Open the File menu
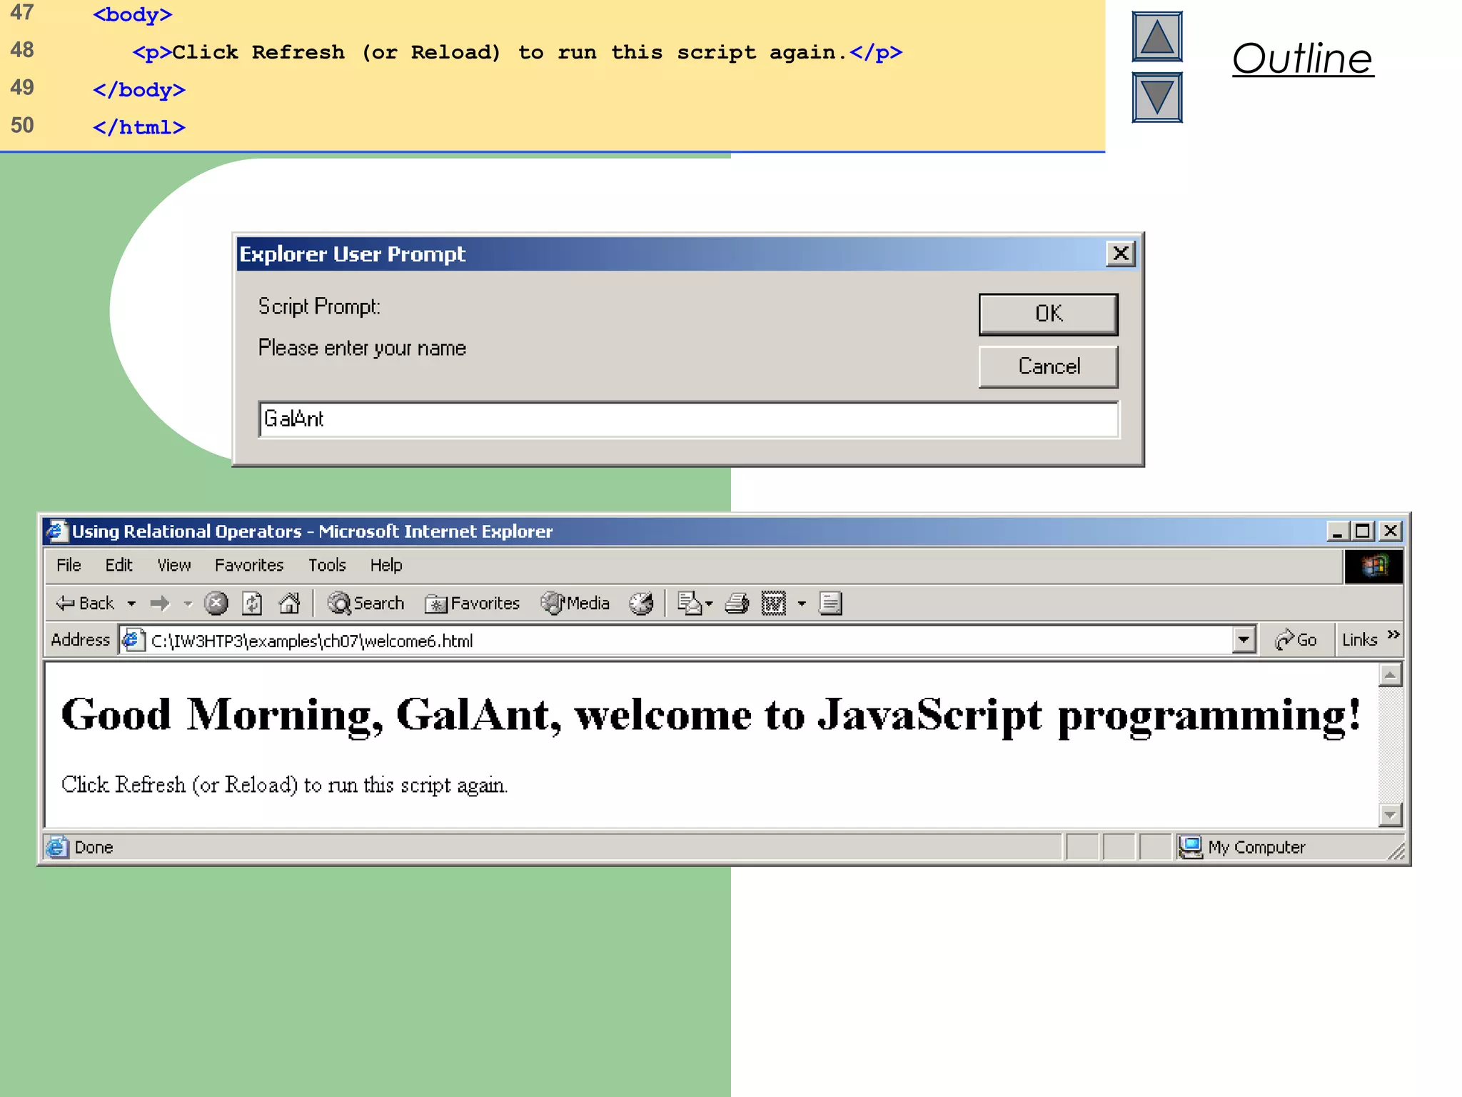Image resolution: width=1462 pixels, height=1097 pixels. click(69, 565)
